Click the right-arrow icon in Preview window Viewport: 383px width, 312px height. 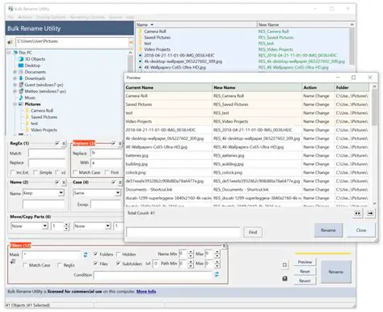pos(370,213)
